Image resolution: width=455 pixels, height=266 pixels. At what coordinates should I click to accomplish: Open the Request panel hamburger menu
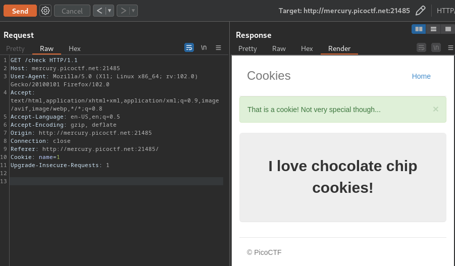[x=219, y=47]
